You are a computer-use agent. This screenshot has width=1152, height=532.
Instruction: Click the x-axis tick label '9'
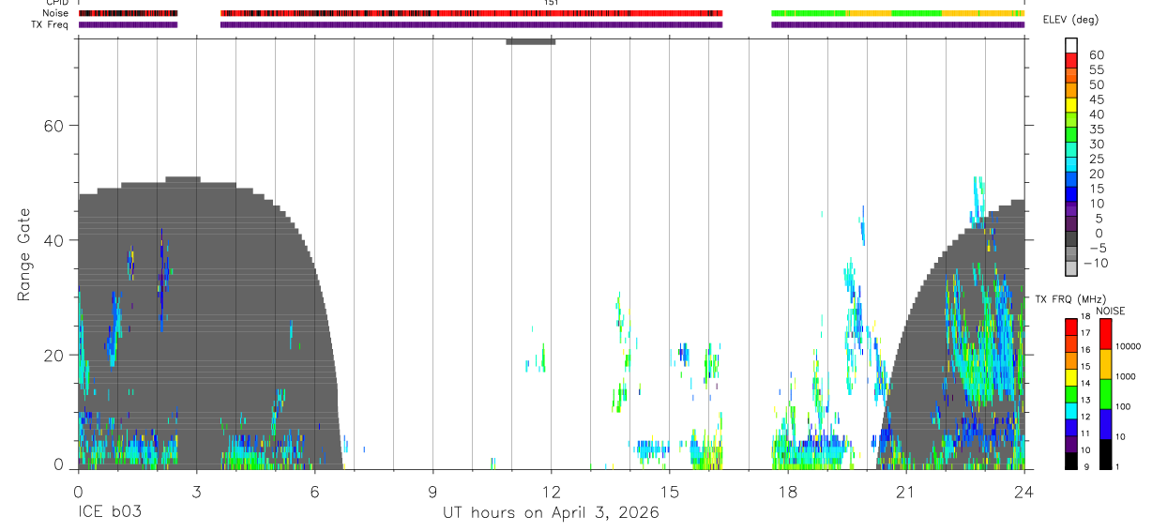point(432,491)
